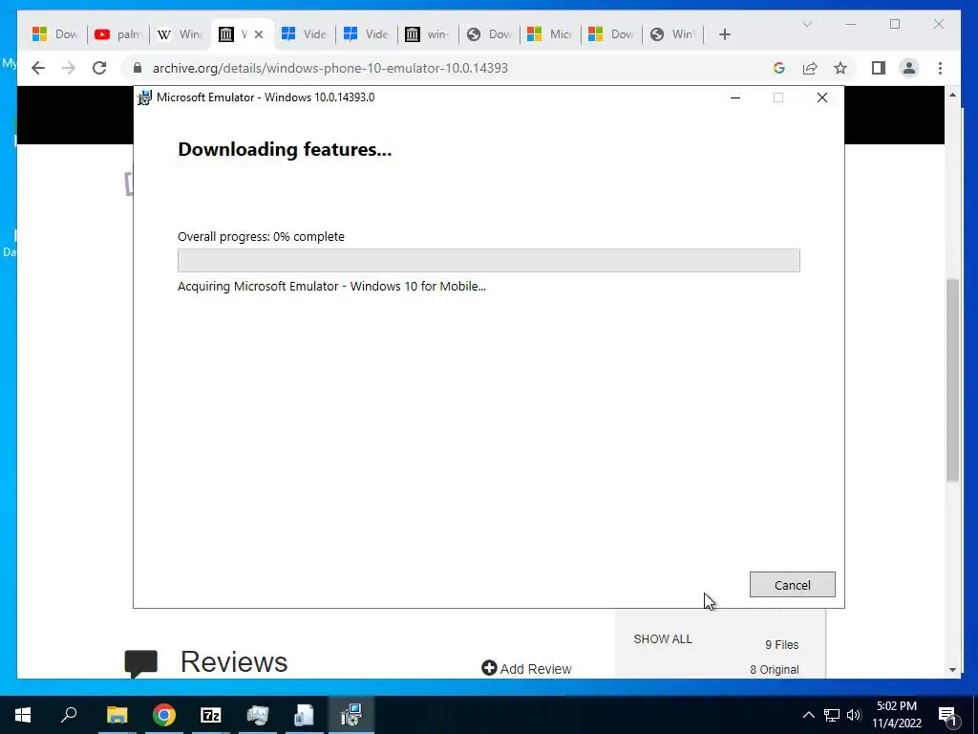Close the Microsoft Emulator installer window
Image resolution: width=978 pixels, height=734 pixels.
coord(822,97)
